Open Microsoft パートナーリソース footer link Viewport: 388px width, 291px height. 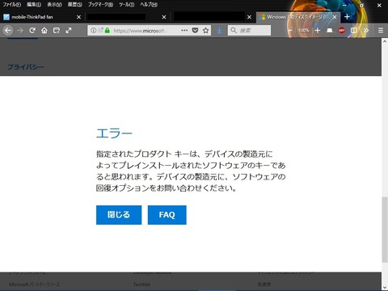pyautogui.click(x=34, y=285)
